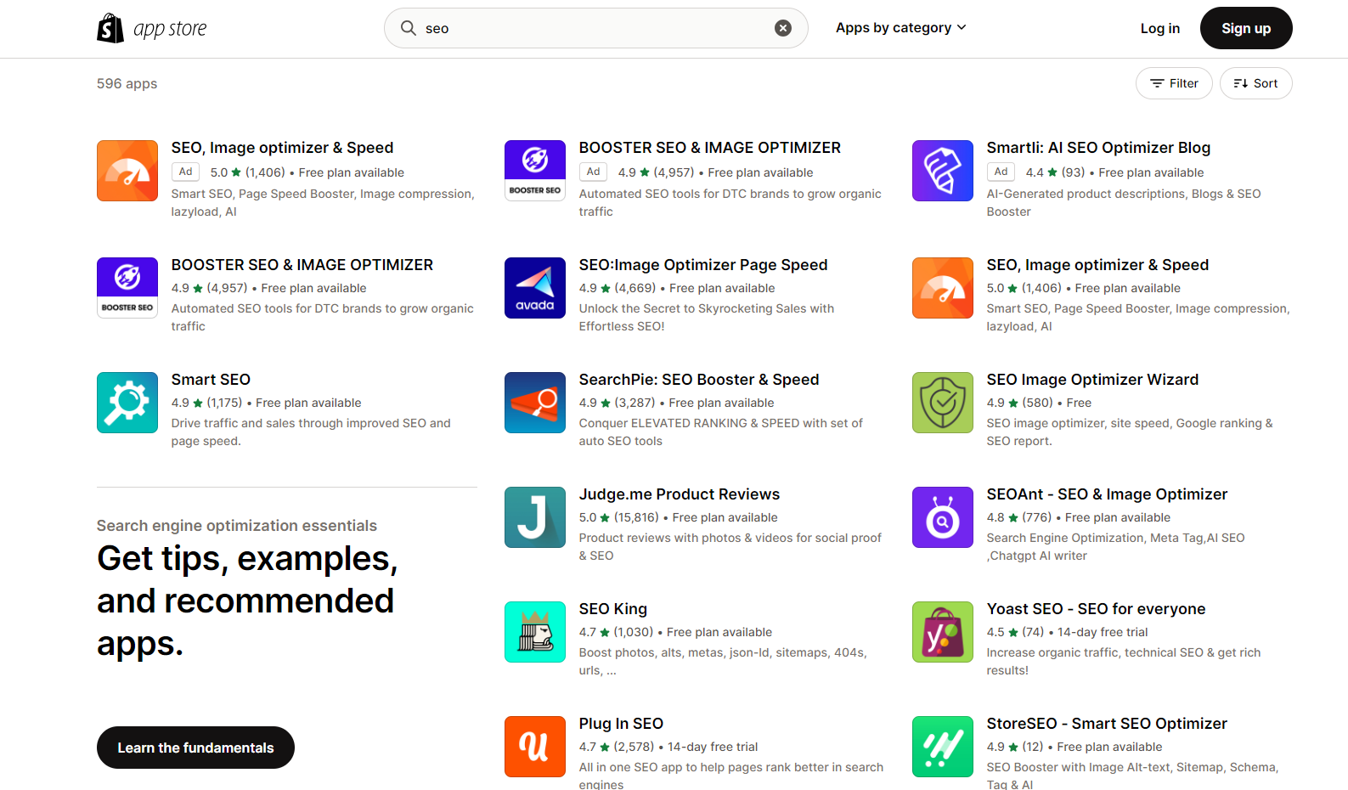Click the '596 apps' result count text
Screen dimensions: 1348x790
(x=127, y=83)
